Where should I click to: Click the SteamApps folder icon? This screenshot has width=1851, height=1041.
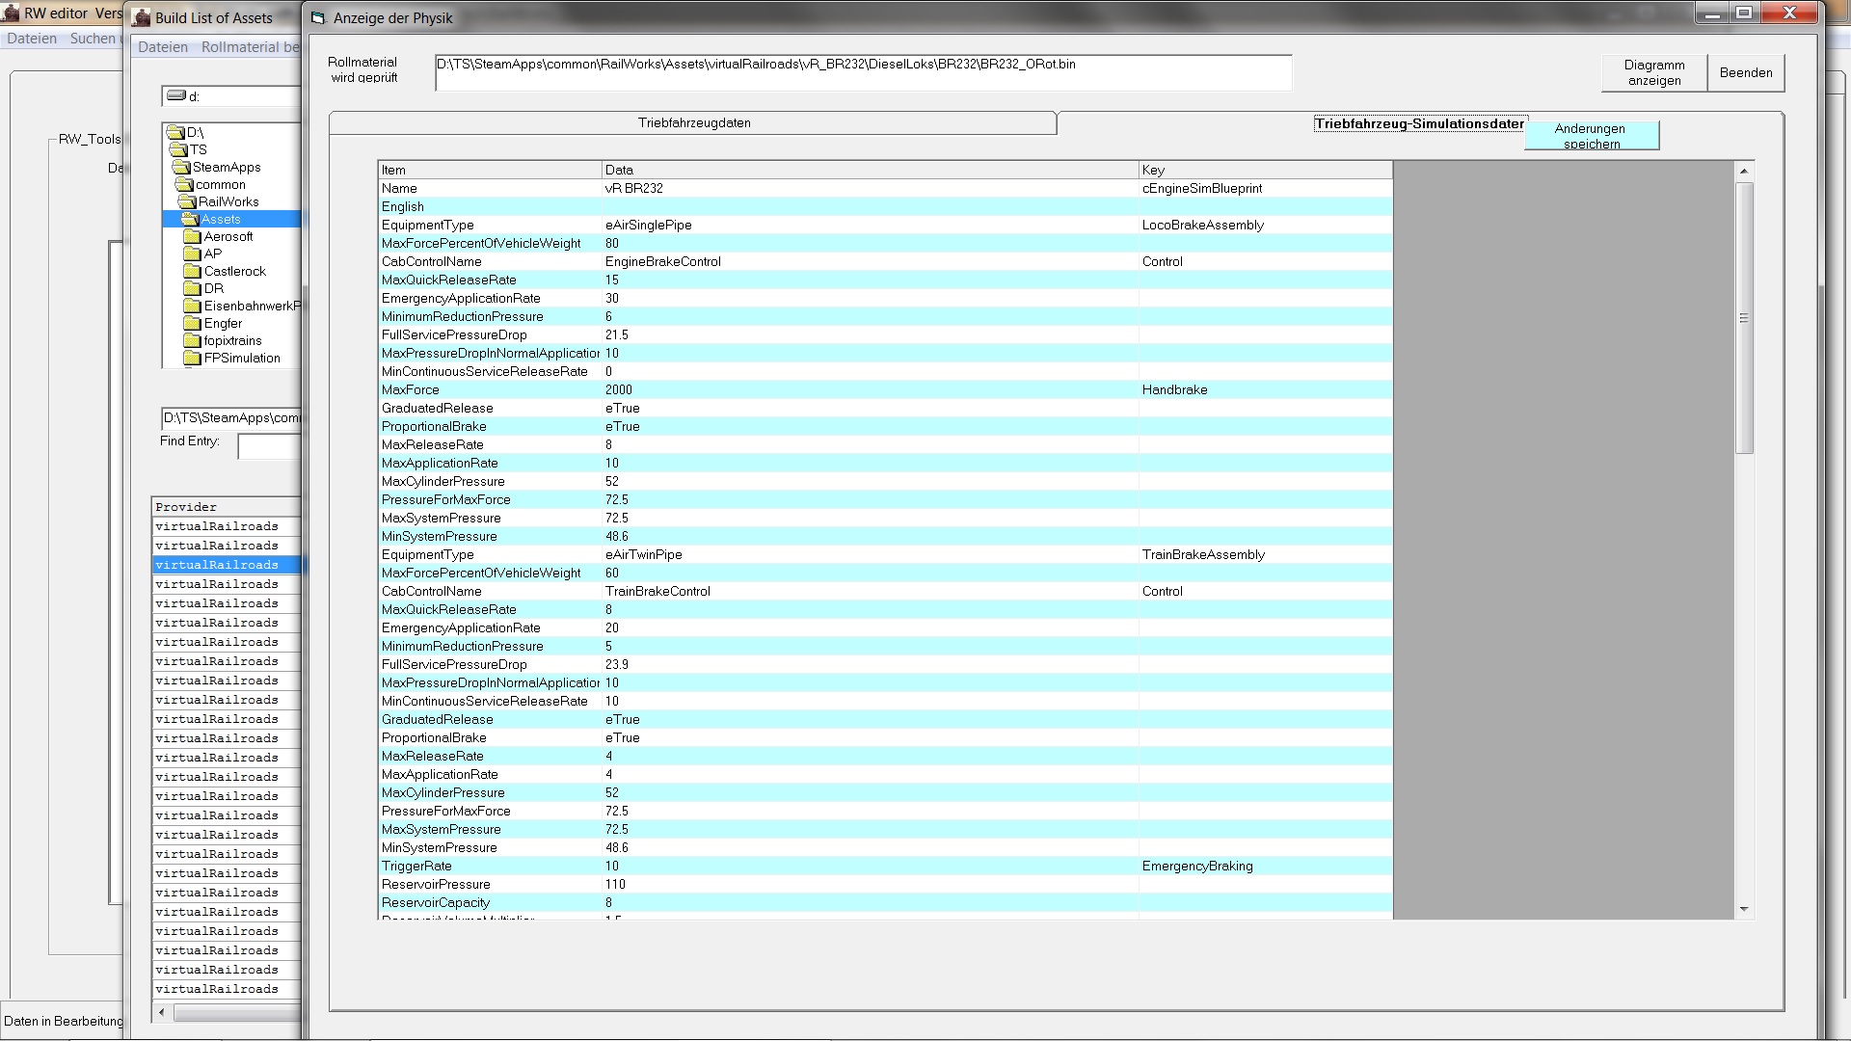[x=180, y=167]
